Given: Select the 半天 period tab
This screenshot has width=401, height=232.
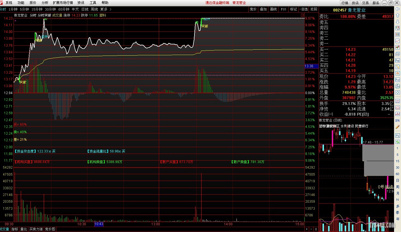Looking at the screenshot, I should tap(75, 9).
